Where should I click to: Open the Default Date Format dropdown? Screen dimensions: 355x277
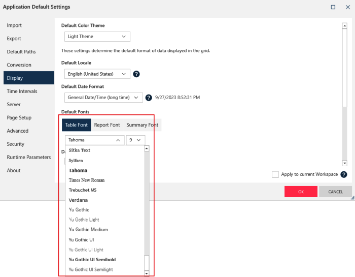[x=103, y=98]
